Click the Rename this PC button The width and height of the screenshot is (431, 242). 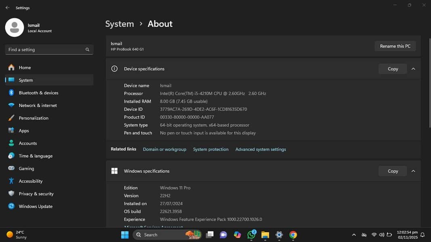point(395,46)
